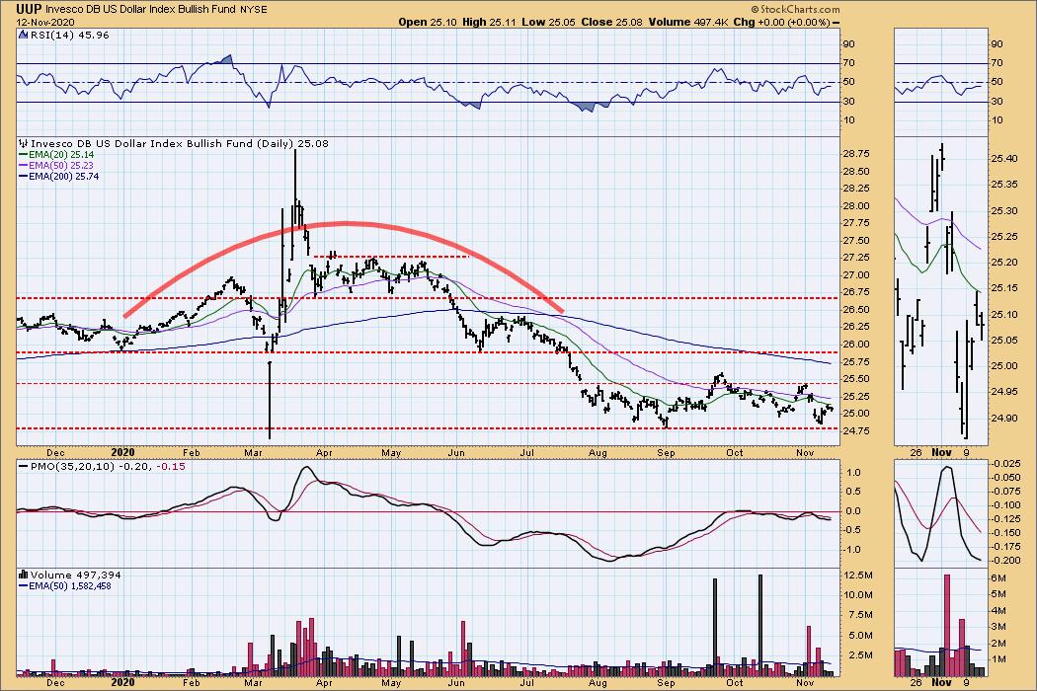Click the Mar label under the price chart
This screenshot has height=691, width=1037.
pos(253,453)
